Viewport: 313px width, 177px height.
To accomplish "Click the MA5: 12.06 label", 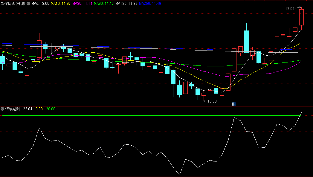I will [x=40, y=4].
